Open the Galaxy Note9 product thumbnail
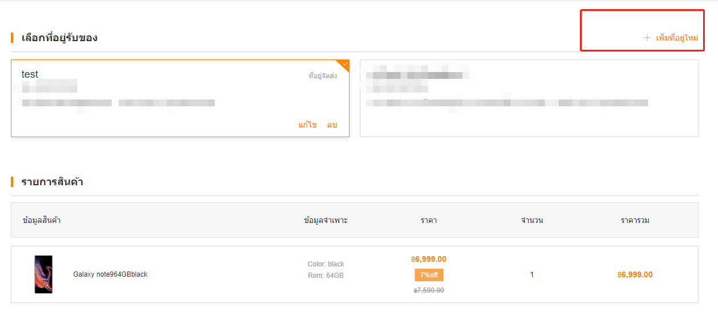 tap(44, 274)
